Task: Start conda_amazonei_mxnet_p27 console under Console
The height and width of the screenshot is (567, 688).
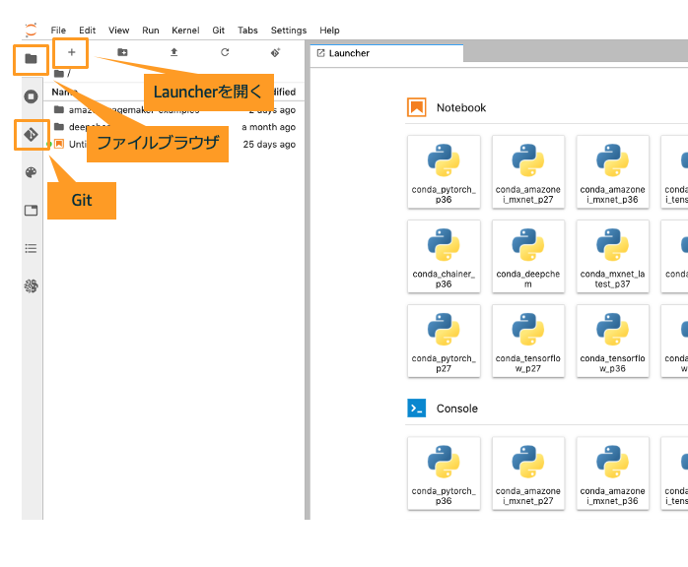Action: 528,473
